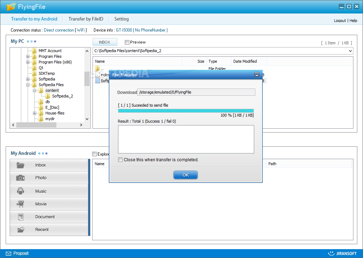Viewport: 363px width, 258px height.
Task: Click folder tree scroll up arrow
Action: [x=87, y=51]
